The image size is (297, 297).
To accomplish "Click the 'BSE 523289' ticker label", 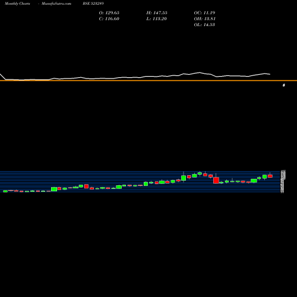I will 93,4.
